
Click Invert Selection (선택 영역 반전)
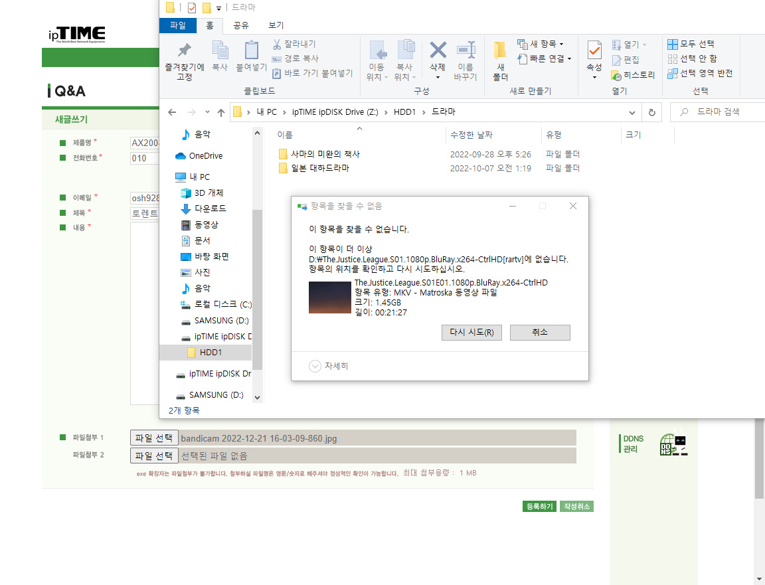click(700, 73)
